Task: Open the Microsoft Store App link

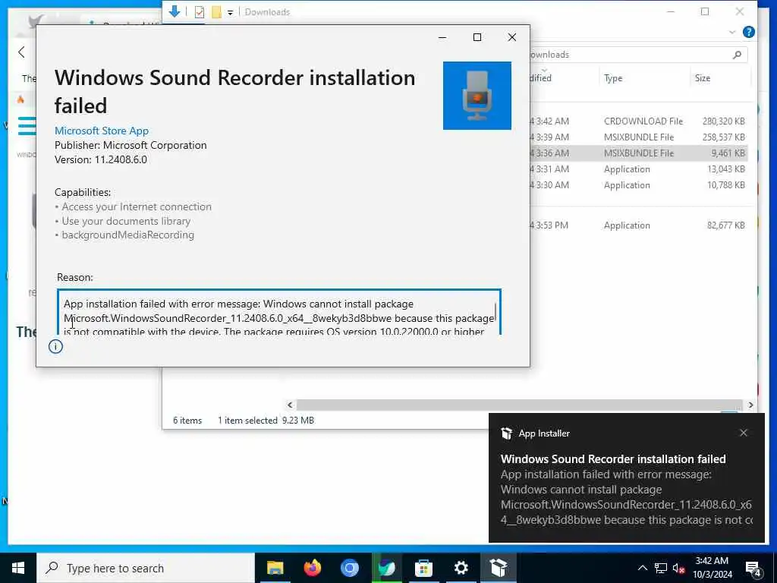Action: tap(102, 131)
